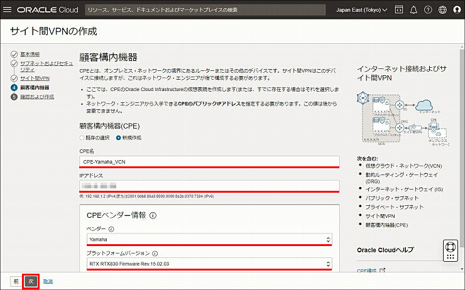The image size is (465, 290).
Task: Open the language globe menu
Action: tap(442, 10)
